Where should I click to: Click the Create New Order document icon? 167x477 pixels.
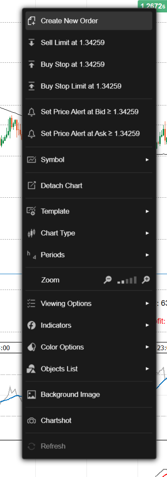(32, 20)
